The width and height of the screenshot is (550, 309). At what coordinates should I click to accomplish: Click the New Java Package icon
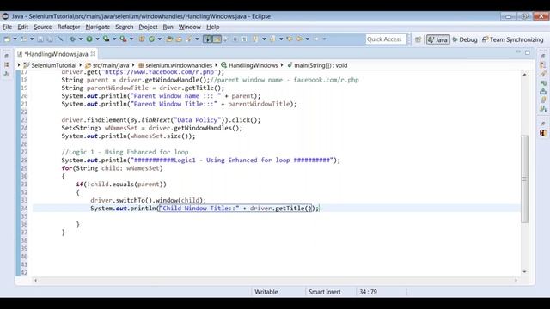point(142,39)
